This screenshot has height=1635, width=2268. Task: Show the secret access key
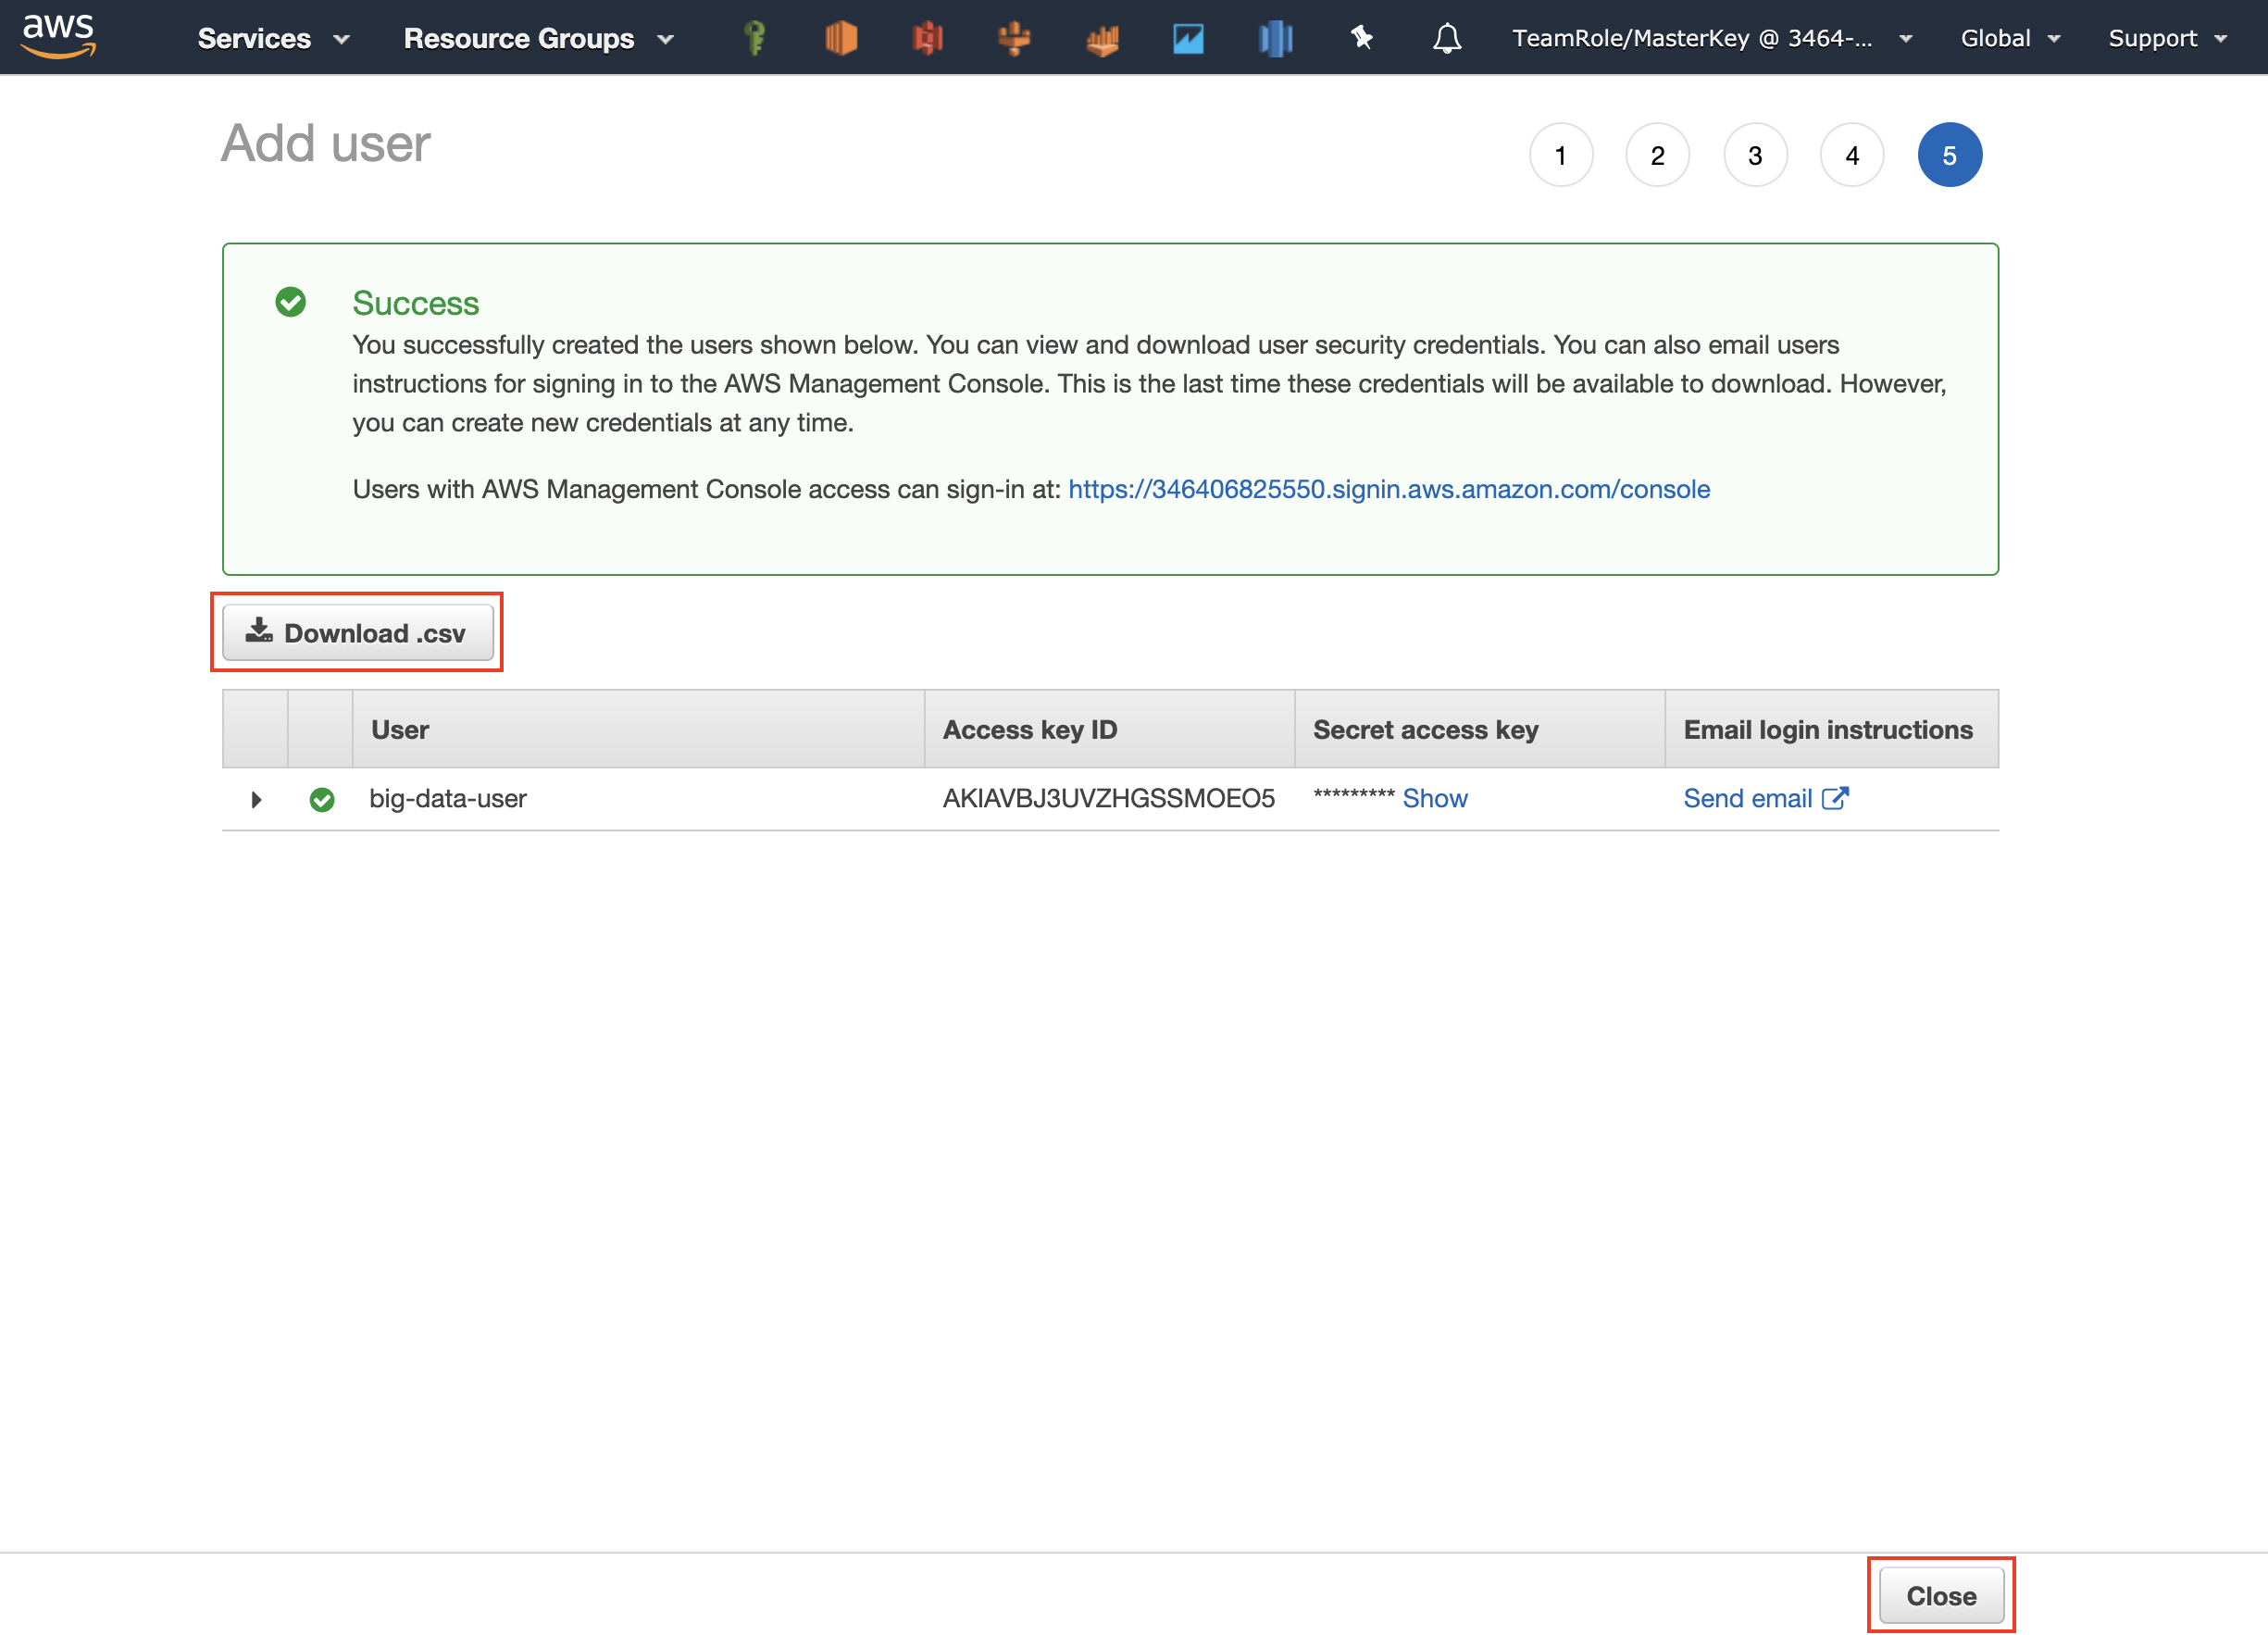[x=1434, y=798]
